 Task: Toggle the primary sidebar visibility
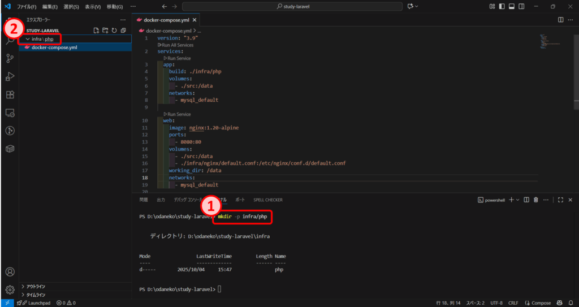pos(502,6)
